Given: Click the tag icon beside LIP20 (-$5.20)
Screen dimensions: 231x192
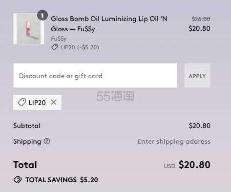Looking at the screenshot, I should (x=55, y=47).
